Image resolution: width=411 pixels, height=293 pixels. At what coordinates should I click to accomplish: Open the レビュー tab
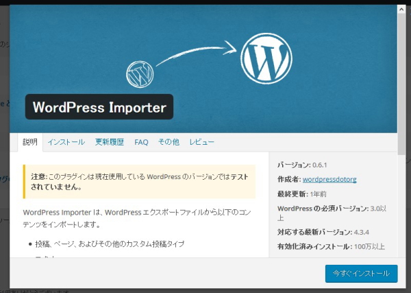[202, 142]
